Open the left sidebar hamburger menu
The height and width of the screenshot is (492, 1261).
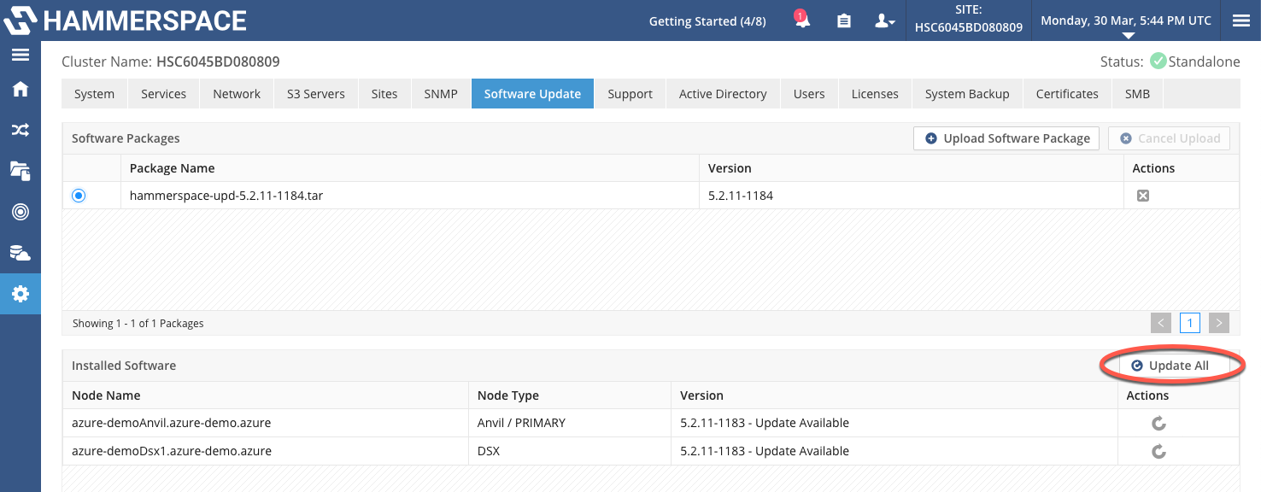(x=20, y=56)
